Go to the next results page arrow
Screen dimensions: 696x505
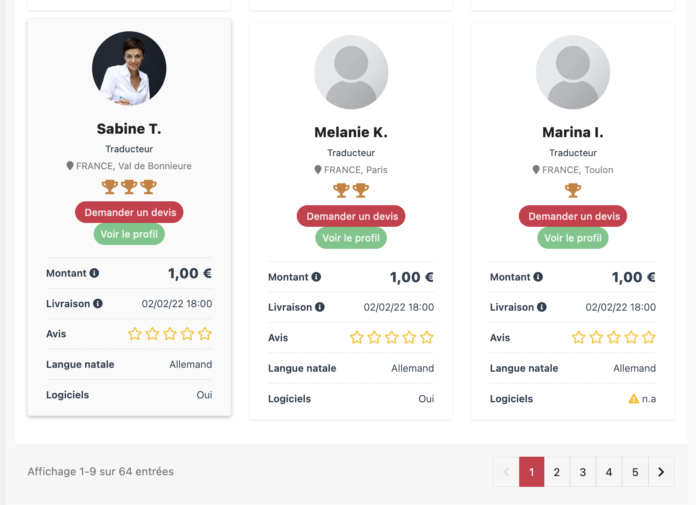(x=661, y=472)
